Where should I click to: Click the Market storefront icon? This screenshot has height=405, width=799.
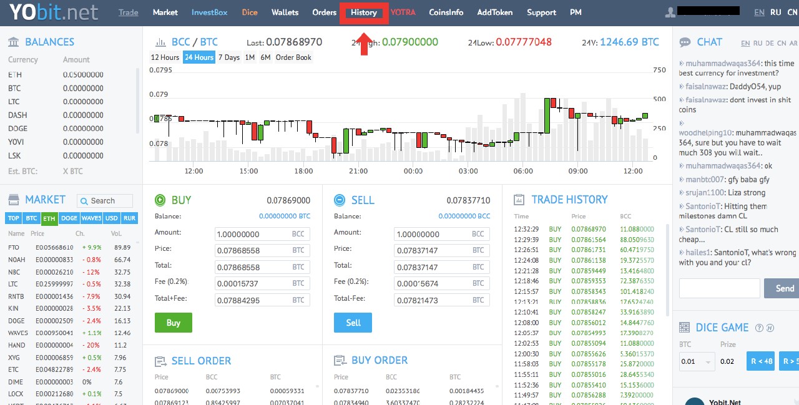(14, 200)
